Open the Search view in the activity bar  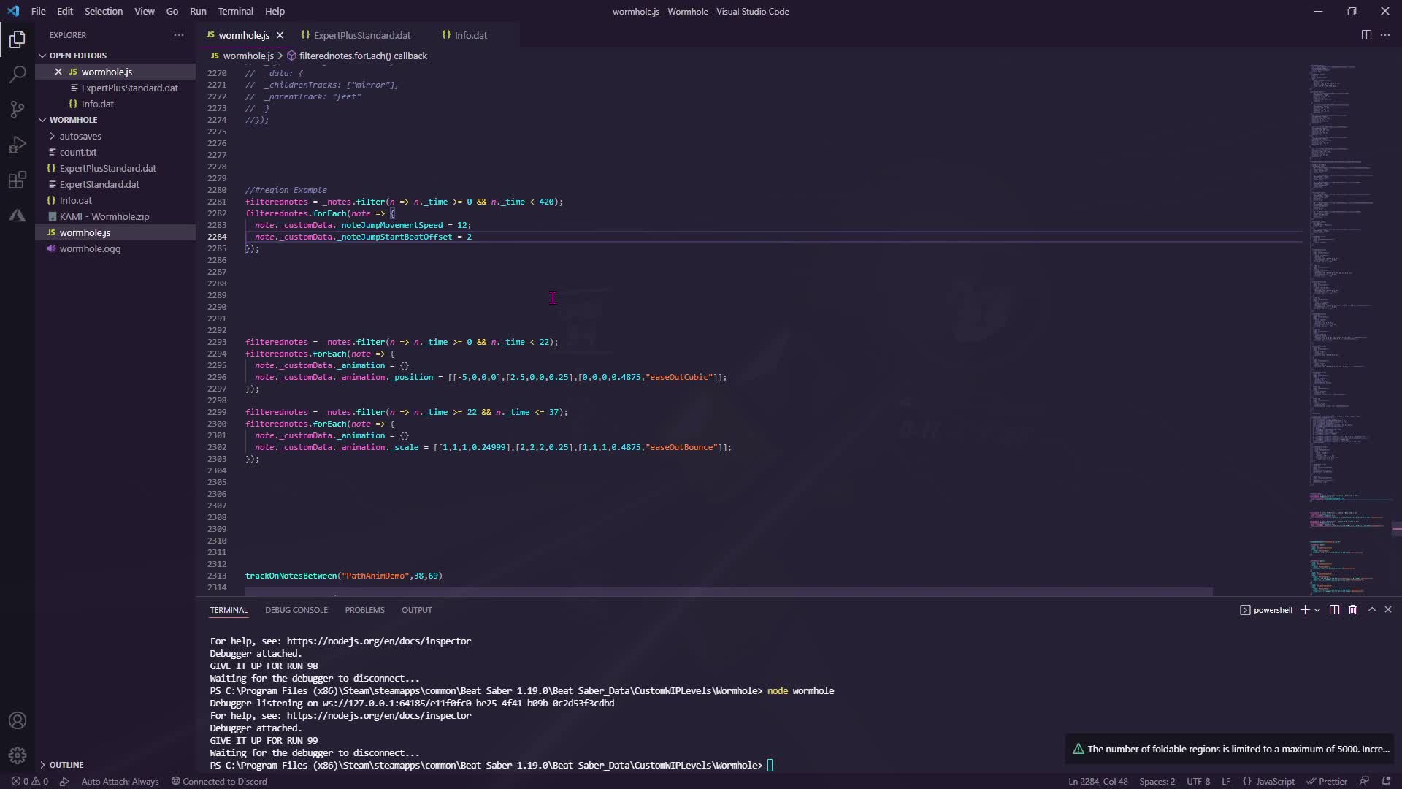[x=16, y=74]
